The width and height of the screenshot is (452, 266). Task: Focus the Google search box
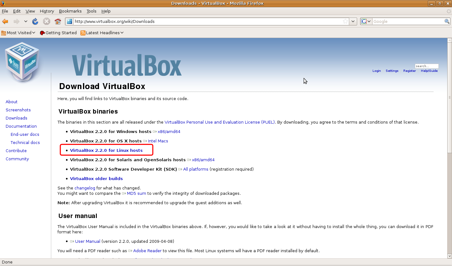[408, 21]
